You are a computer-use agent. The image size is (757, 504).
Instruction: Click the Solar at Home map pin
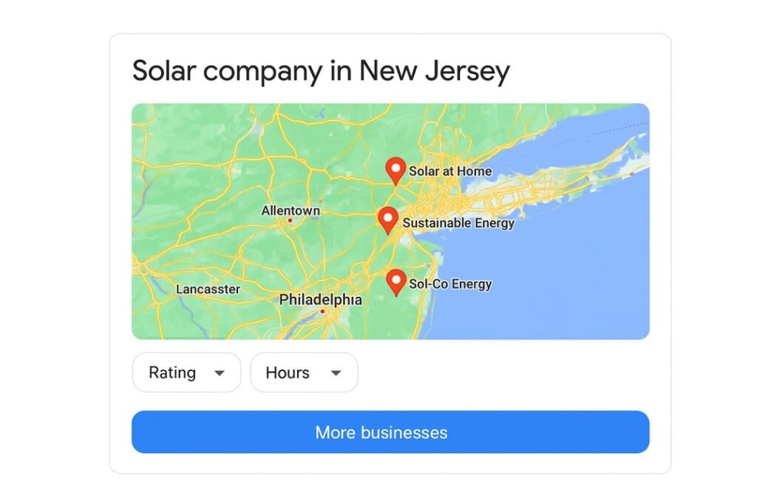pyautogui.click(x=396, y=170)
